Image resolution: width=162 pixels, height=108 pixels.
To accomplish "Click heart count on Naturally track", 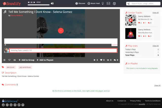I will (x=140, y=36).
